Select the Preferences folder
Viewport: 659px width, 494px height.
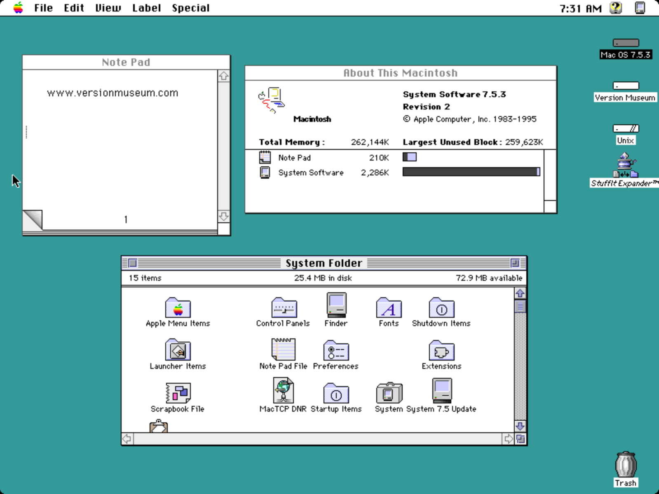pyautogui.click(x=336, y=350)
